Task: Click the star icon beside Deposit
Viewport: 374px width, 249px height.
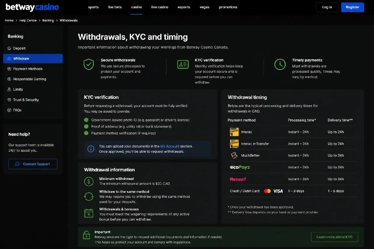Action: click(x=9, y=48)
